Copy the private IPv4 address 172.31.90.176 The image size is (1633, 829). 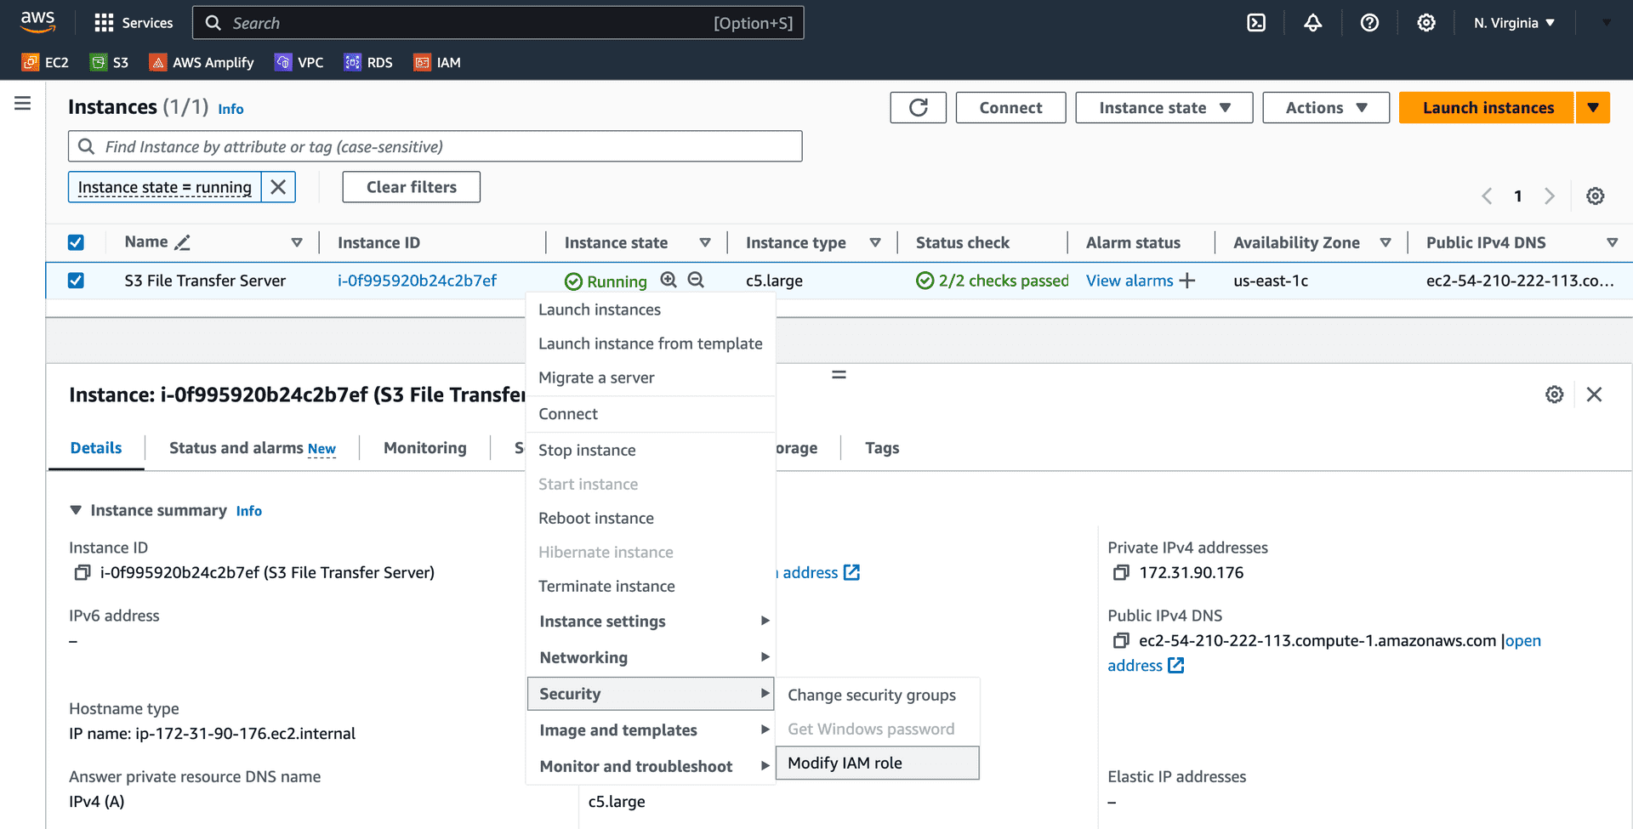pyautogui.click(x=1121, y=573)
